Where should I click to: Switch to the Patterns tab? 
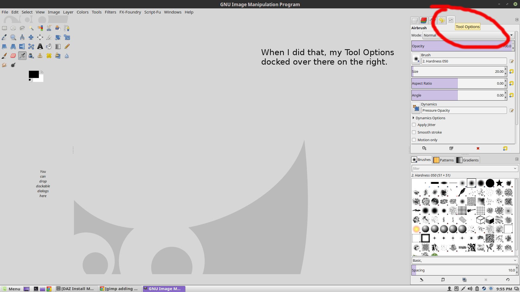444,160
